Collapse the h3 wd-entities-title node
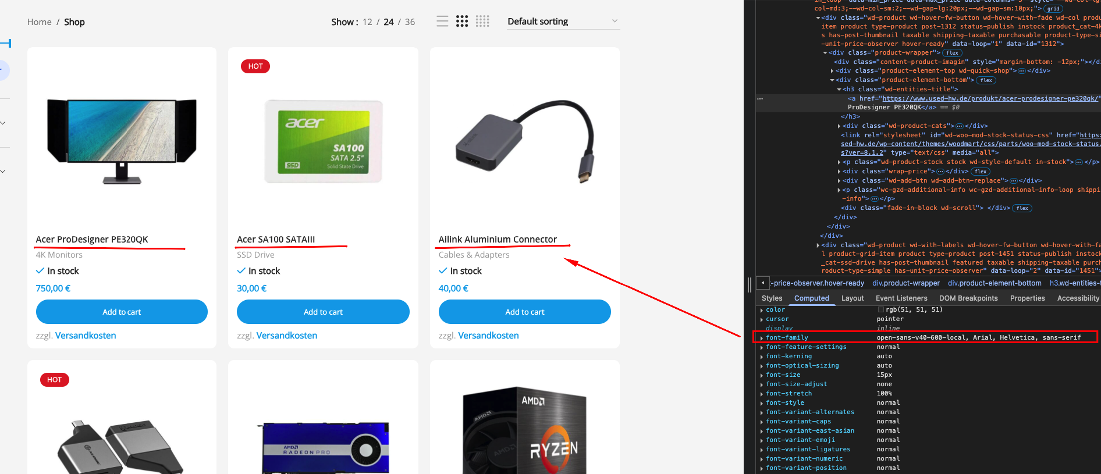Viewport: 1101px width, 474px height. coord(839,90)
